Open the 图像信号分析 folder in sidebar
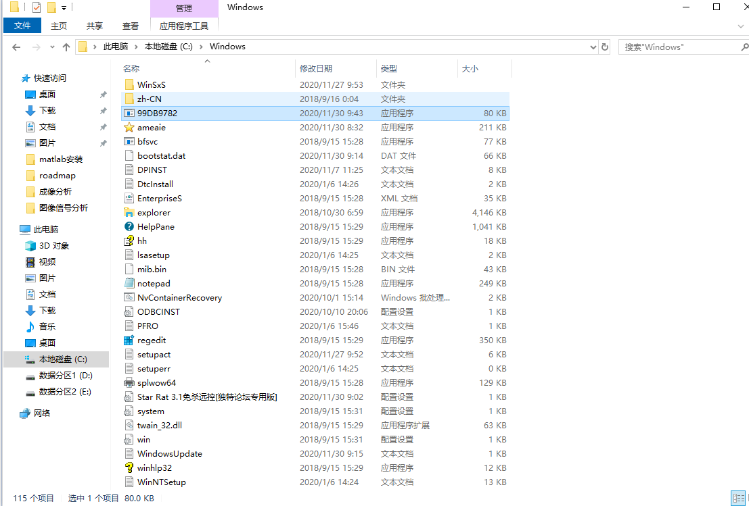The height and width of the screenshot is (506, 749). pos(64,207)
